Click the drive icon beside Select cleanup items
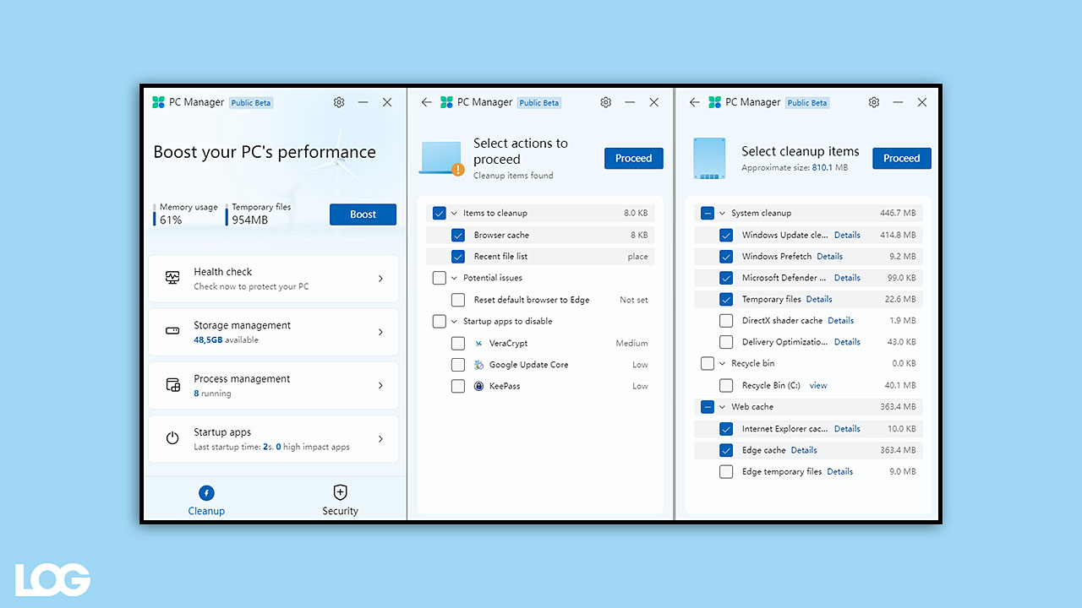Screen dimensions: 1082x608 coord(709,158)
